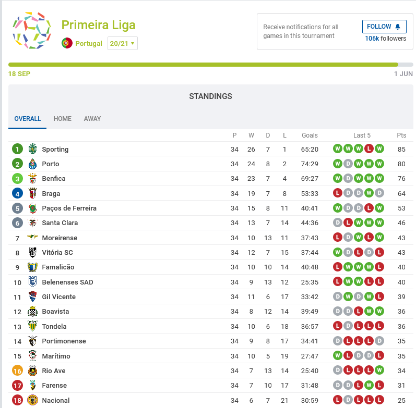
Task: Switch to the HOME standings tab
Action: [62, 119]
